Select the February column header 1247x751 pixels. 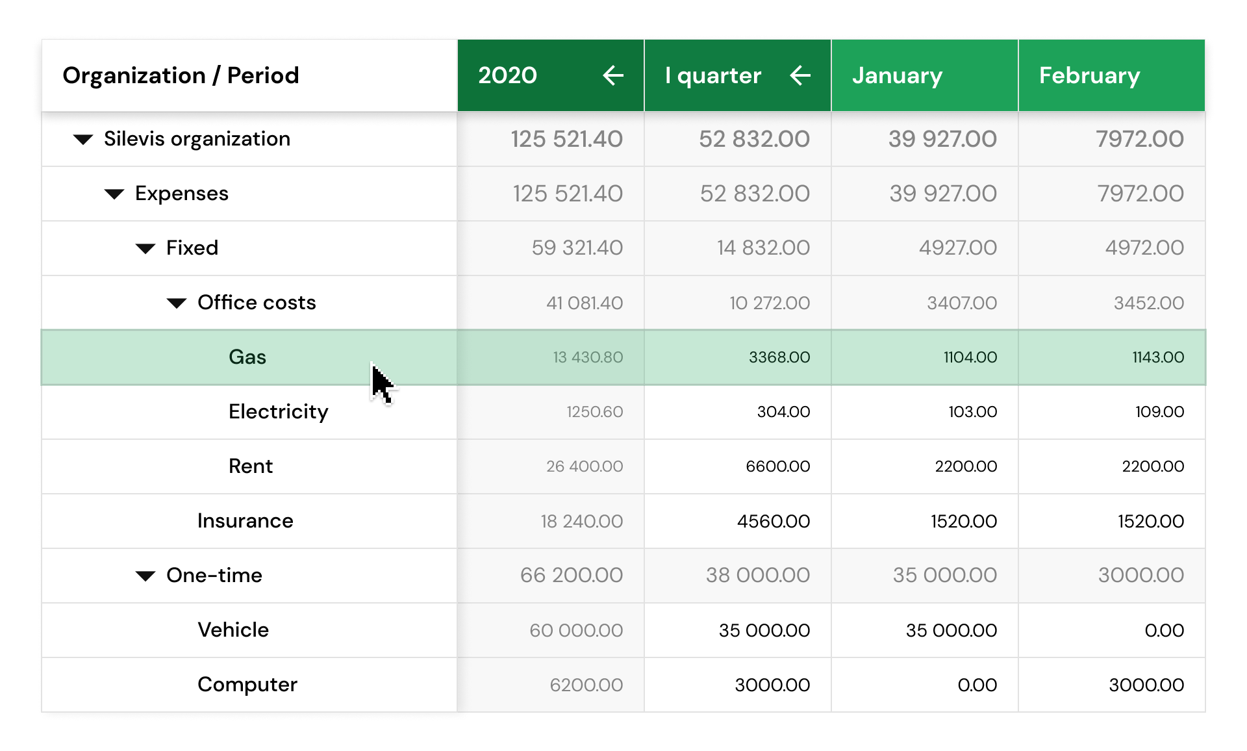(1089, 75)
